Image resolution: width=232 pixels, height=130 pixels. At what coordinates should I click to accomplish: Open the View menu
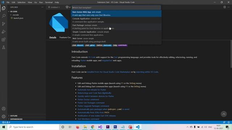30,3
